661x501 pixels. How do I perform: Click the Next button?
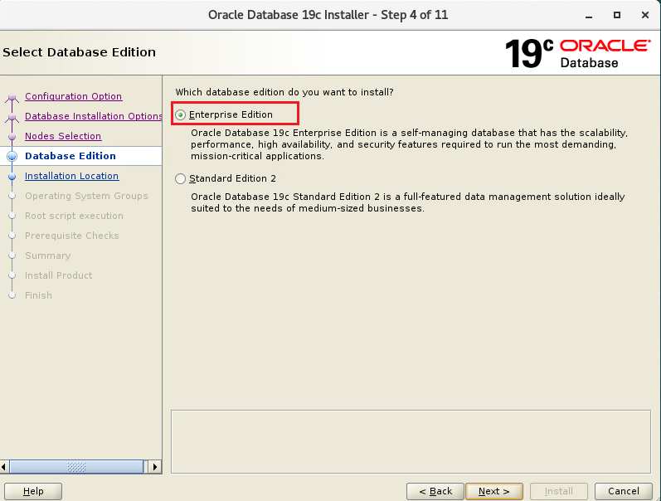[x=493, y=491]
